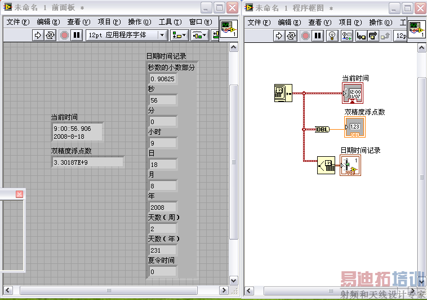Select the 当前时间 timestamp indicator terminal

353,93
